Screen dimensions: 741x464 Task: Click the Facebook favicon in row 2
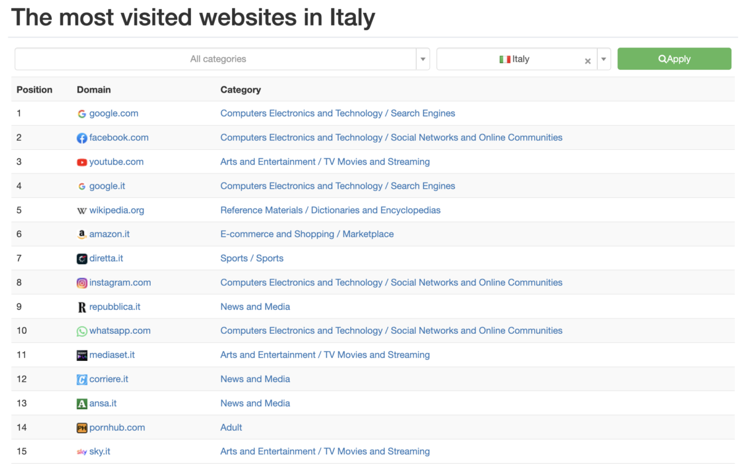(82, 138)
